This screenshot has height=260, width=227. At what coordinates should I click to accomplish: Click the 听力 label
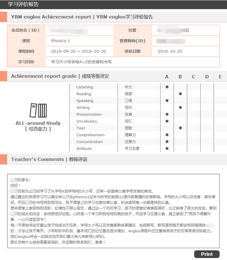(x=128, y=87)
